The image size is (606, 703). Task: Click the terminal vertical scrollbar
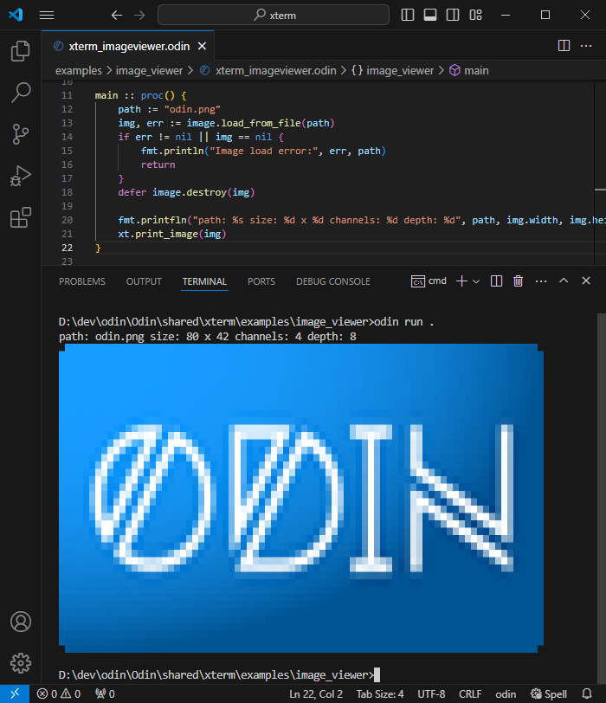coord(601,498)
